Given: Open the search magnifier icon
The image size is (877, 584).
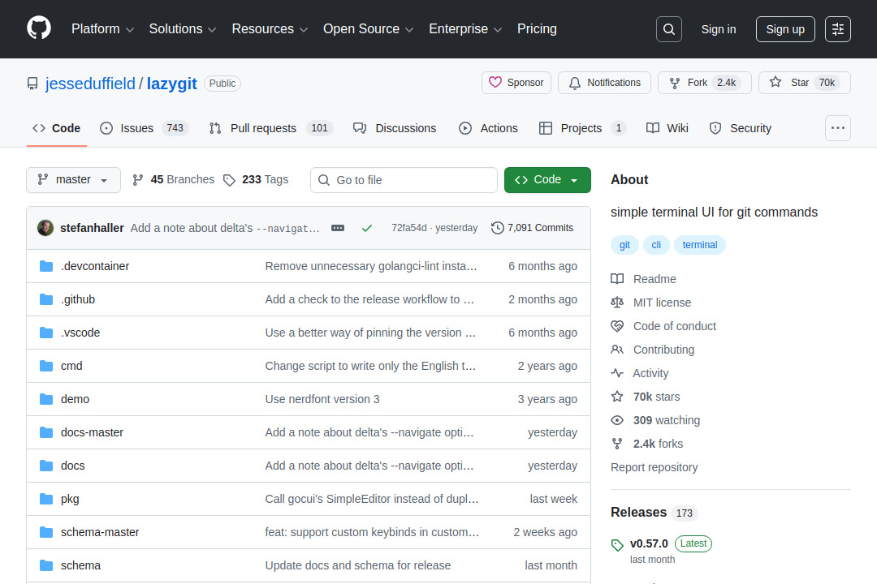Looking at the screenshot, I should tap(668, 29).
